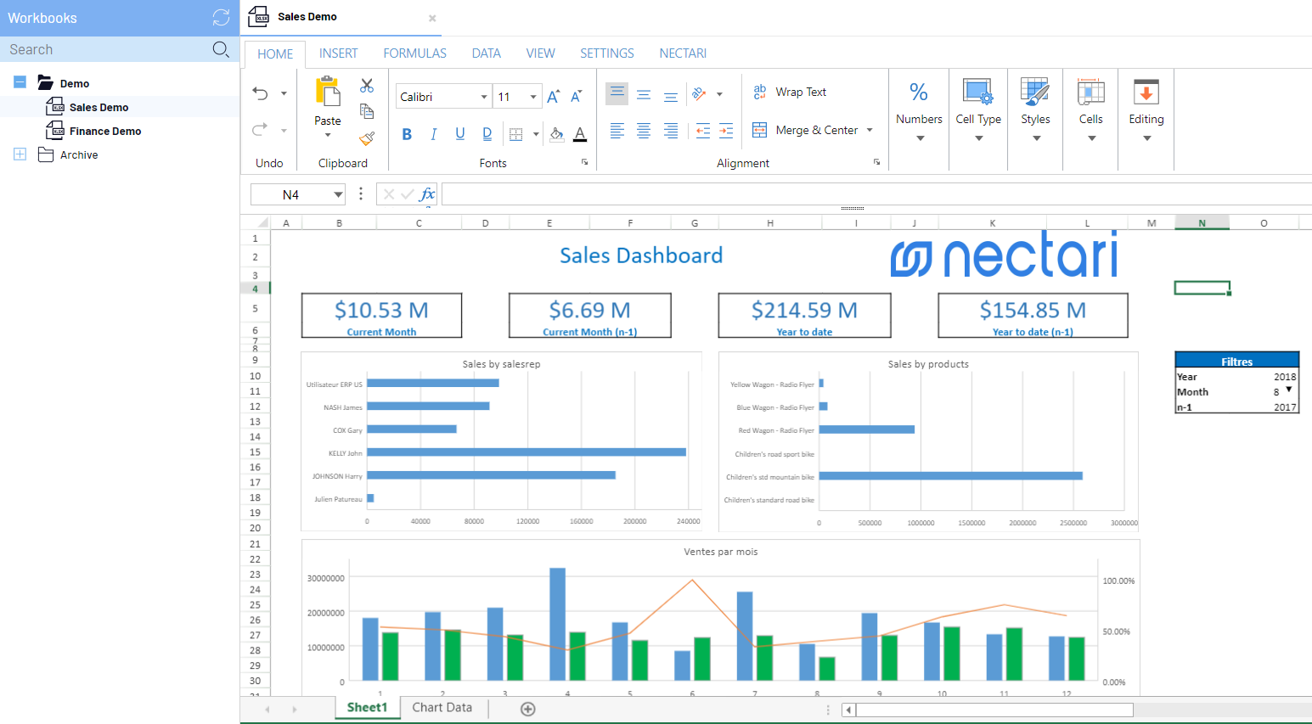Screen dimensions: 1312x724
Task: Toggle Italic formatting
Action: coord(434,134)
